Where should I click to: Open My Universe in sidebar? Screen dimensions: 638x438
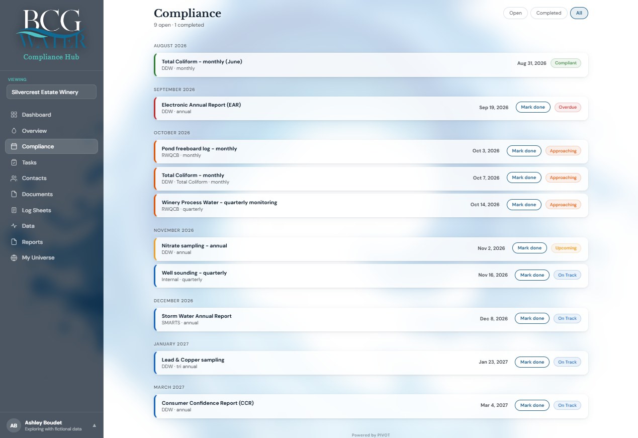51,257
